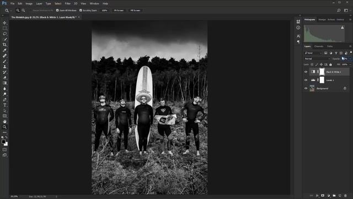Select the Dodge tool
This screenshot has width=353, height=199.
4,94
